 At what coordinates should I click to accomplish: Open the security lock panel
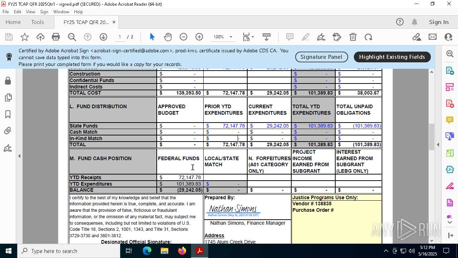coord(8,81)
